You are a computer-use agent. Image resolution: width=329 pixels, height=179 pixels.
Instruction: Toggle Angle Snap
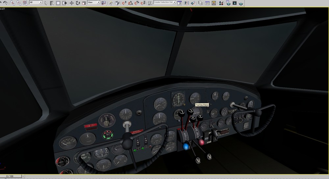(131, 3)
